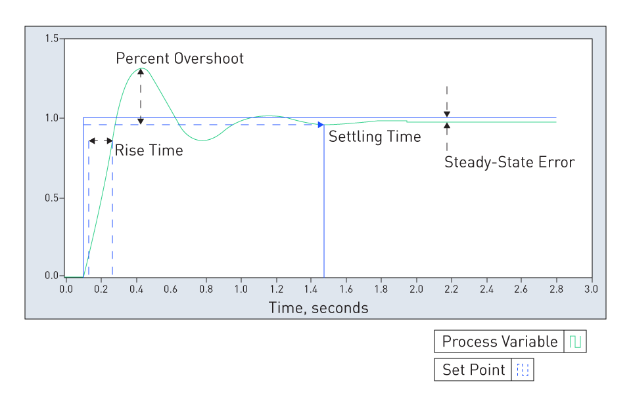Click the 3.0 time axis tick label
Screen dimensions: 631x407
click(591, 289)
